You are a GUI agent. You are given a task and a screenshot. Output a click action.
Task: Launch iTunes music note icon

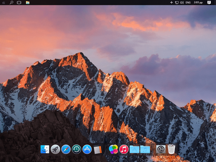(124, 149)
